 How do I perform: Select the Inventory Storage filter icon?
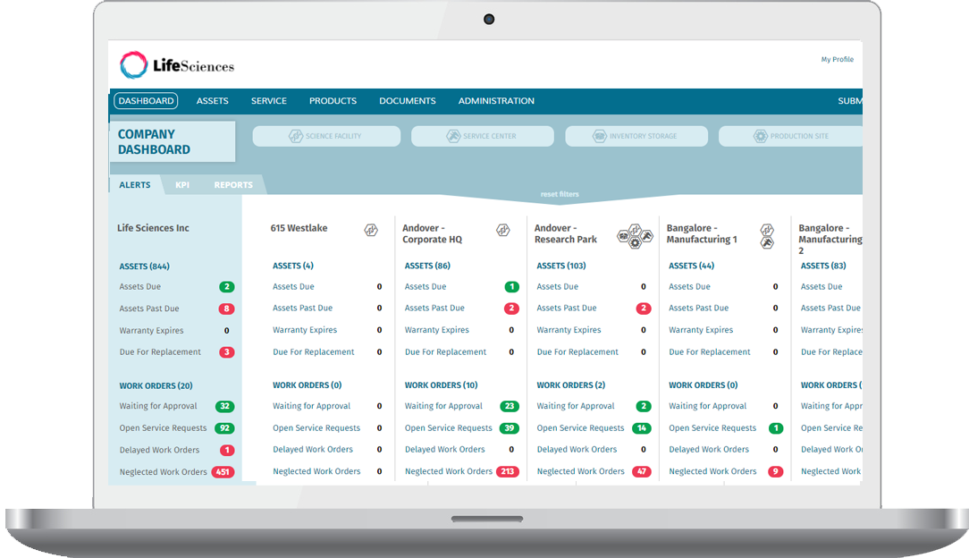[x=597, y=135]
